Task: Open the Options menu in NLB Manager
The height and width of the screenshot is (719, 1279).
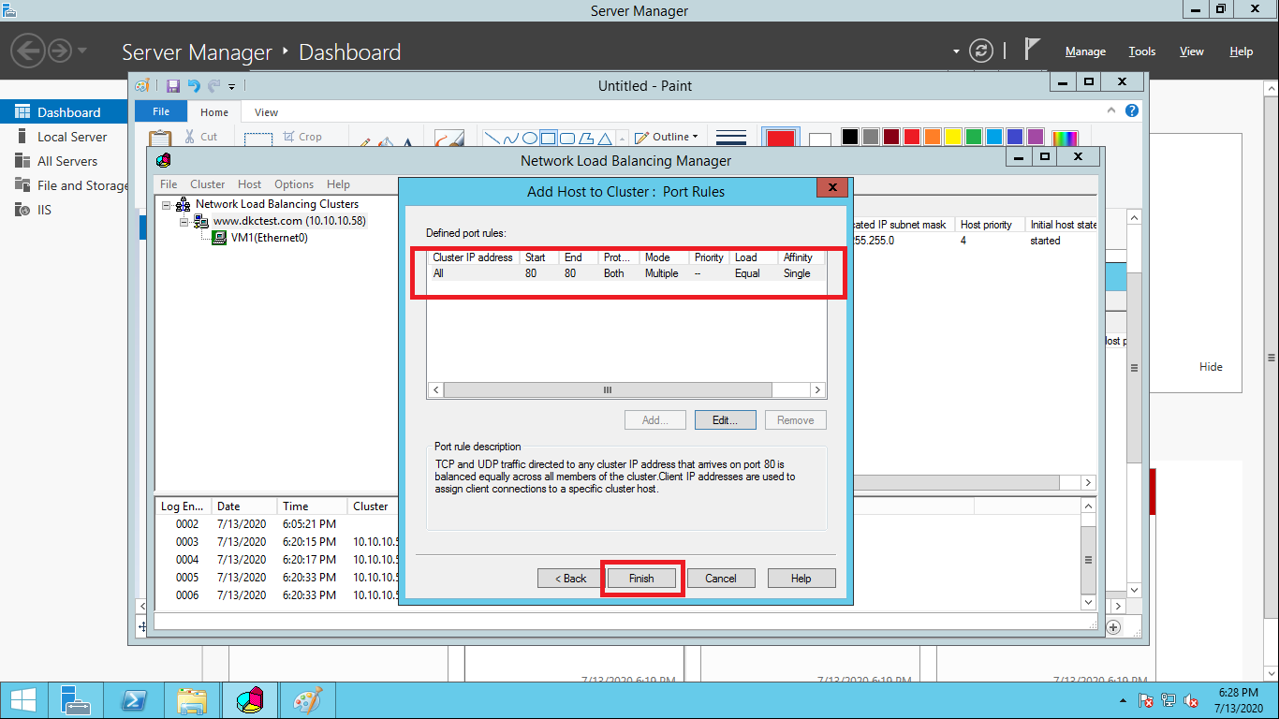Action: (x=294, y=184)
